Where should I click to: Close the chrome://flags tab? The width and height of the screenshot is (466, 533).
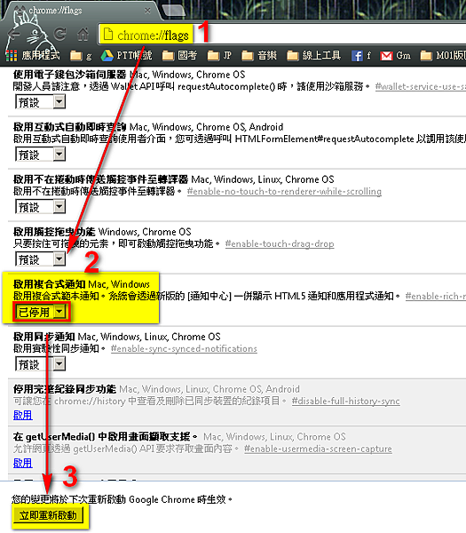click(147, 11)
